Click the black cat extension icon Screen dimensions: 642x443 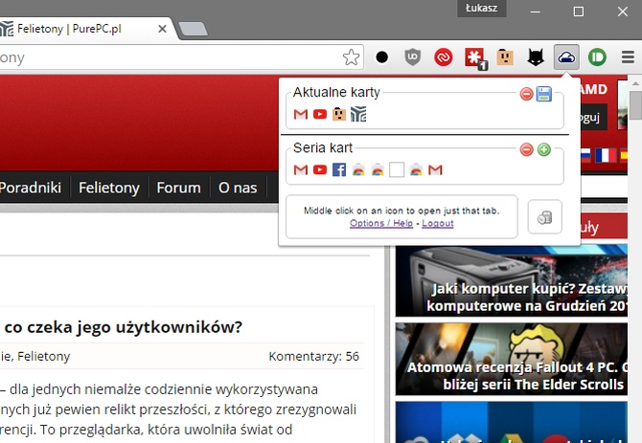pos(537,57)
